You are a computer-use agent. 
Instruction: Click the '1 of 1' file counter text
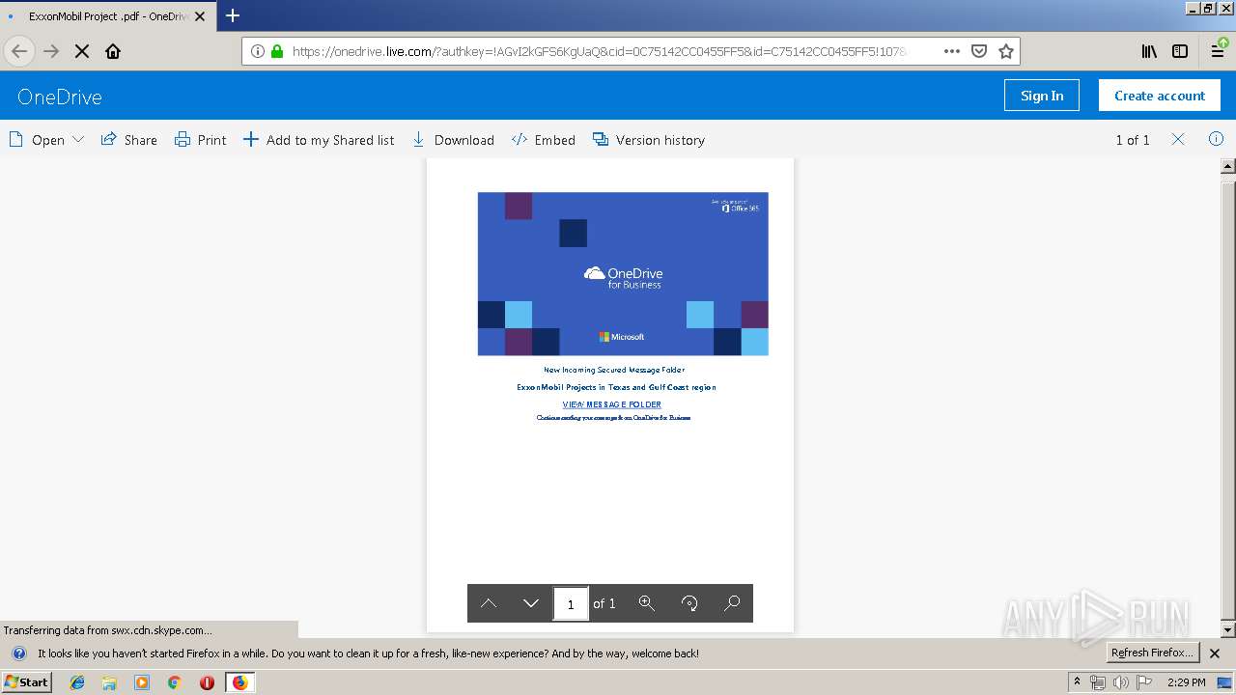coord(1133,140)
